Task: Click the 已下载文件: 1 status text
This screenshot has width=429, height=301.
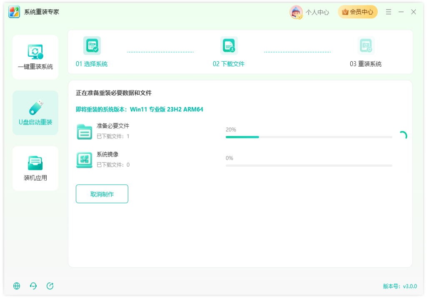Action: (x=113, y=136)
